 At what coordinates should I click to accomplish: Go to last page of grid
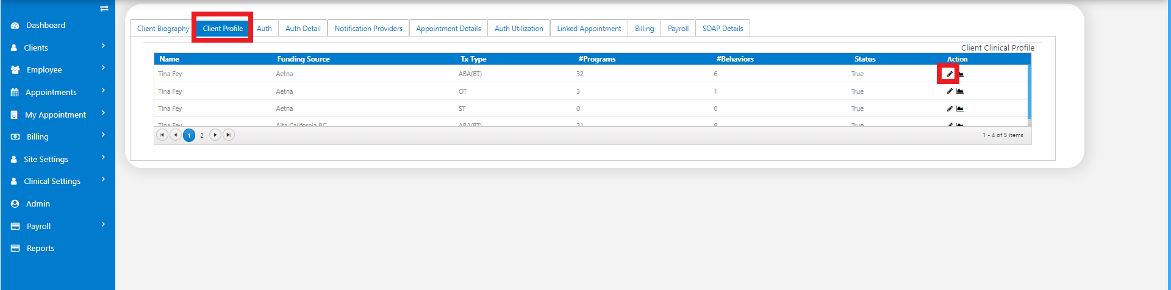tap(229, 135)
